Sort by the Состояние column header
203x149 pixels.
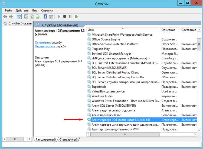(189, 30)
